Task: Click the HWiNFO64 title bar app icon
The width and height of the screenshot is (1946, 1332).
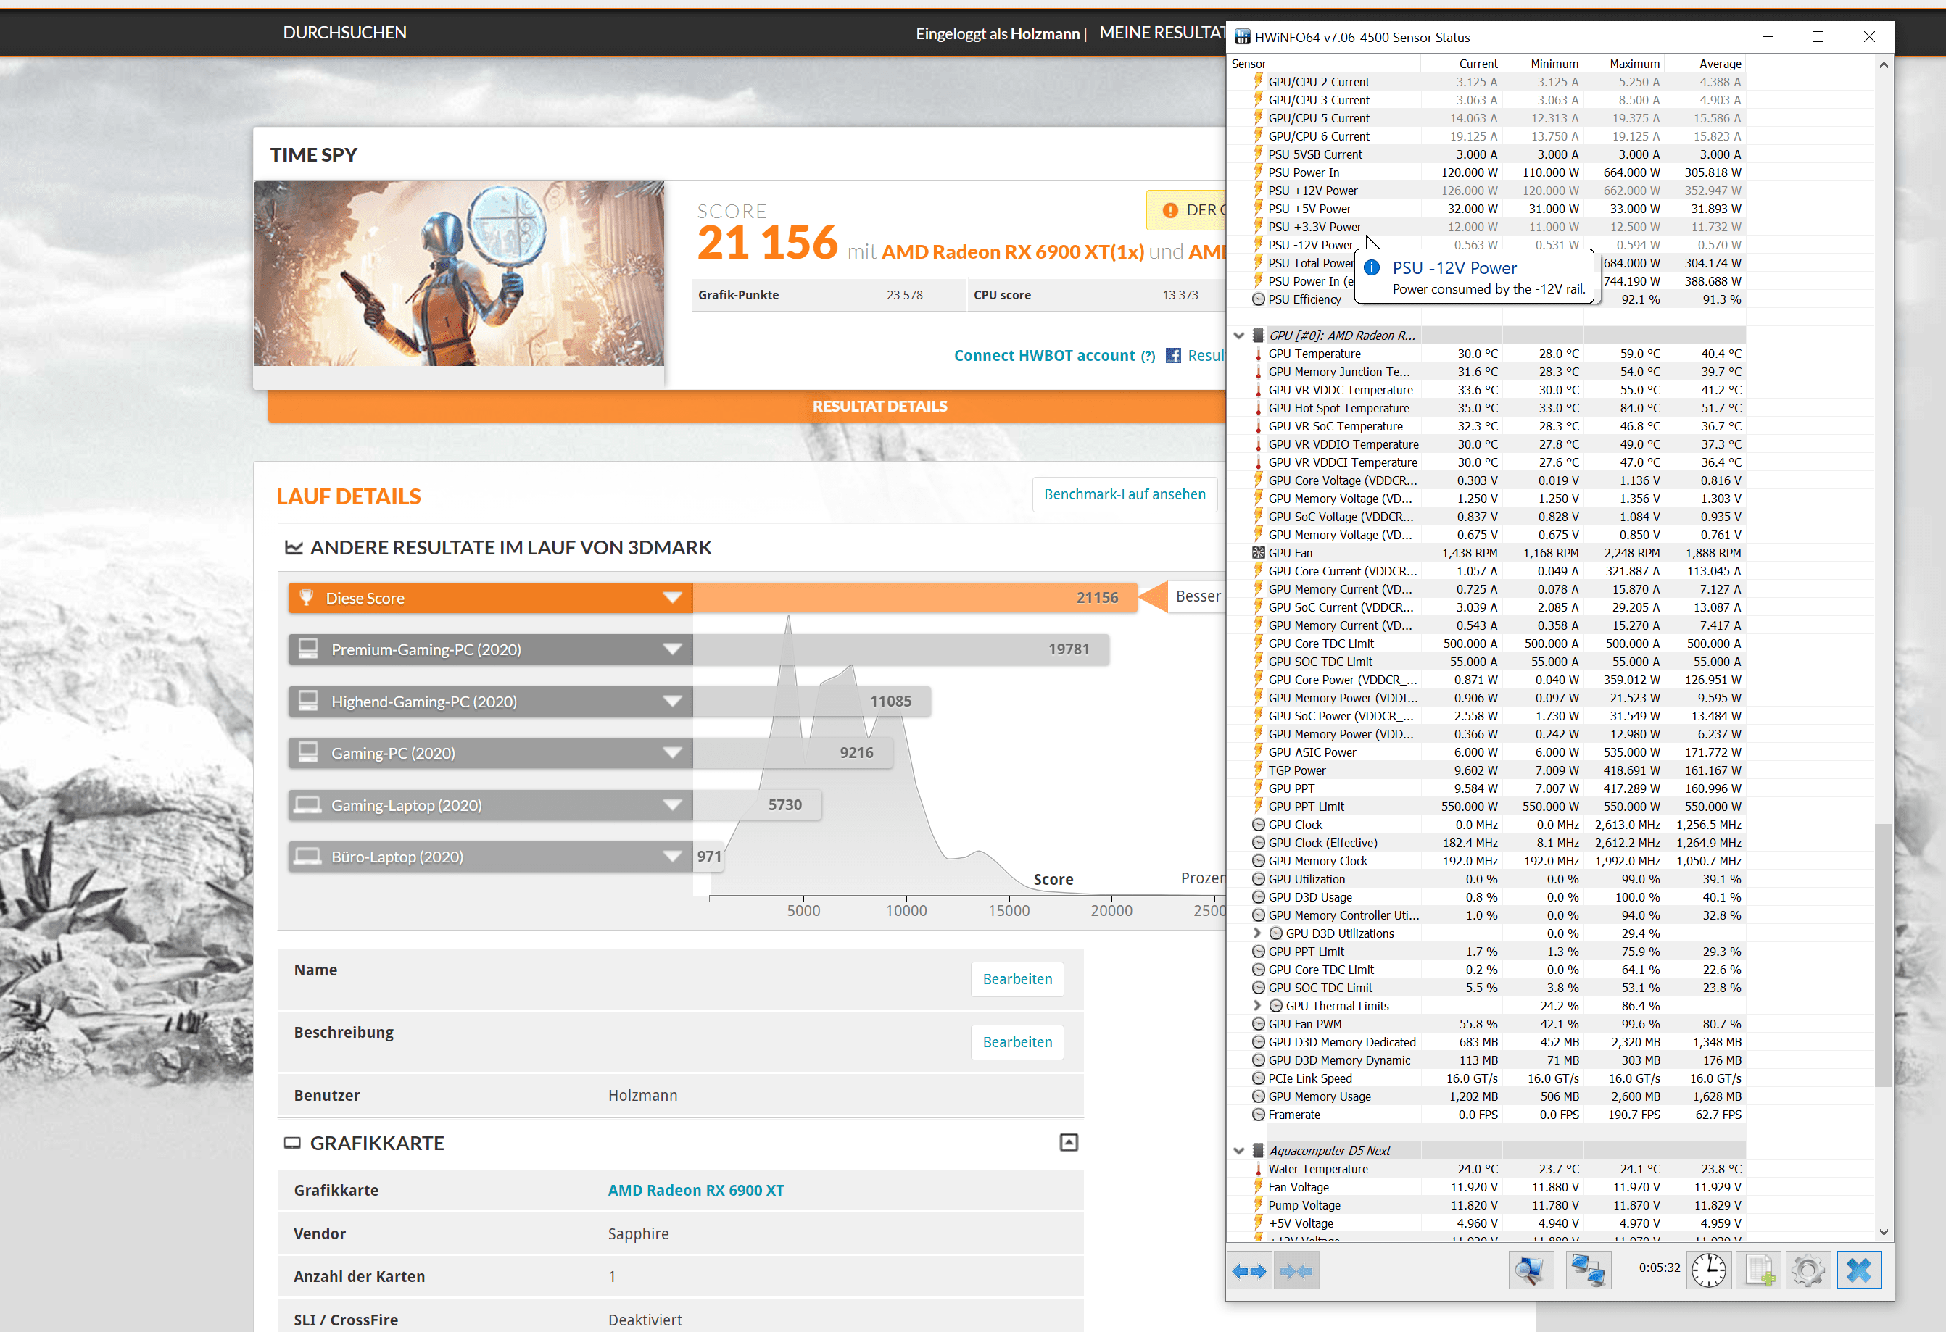Action: 1243,37
